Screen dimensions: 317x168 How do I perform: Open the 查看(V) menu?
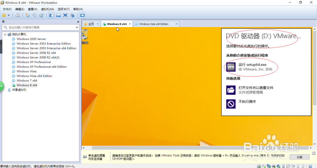point(33,9)
